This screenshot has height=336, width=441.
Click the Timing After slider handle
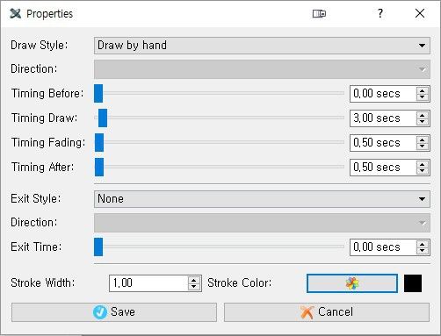99,167
